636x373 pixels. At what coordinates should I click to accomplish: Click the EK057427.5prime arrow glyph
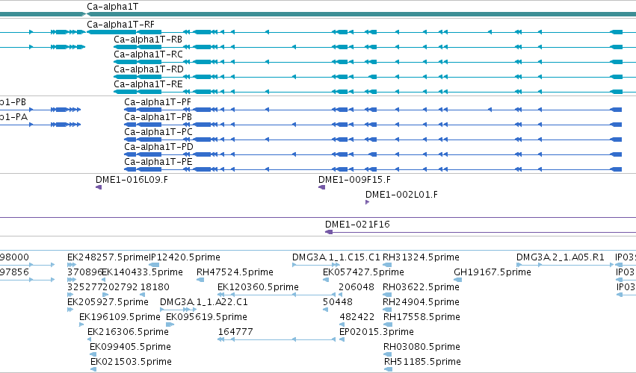326,280
